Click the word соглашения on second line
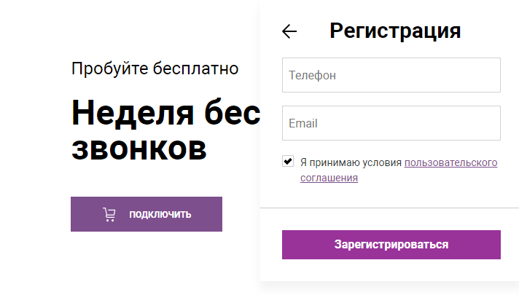This screenshot has height=295, width=519. pyautogui.click(x=329, y=178)
